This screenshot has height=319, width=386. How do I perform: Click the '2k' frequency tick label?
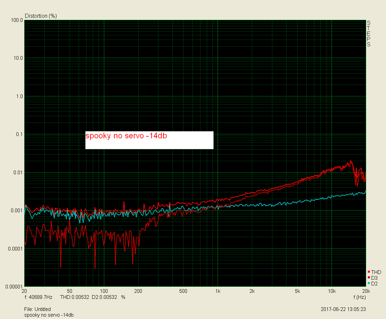click(252, 291)
